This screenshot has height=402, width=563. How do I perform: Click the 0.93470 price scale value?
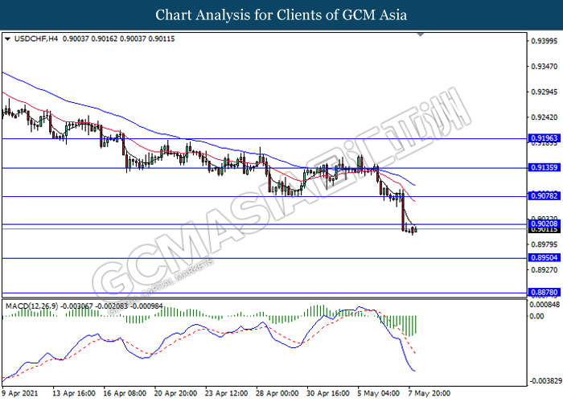[545, 67]
